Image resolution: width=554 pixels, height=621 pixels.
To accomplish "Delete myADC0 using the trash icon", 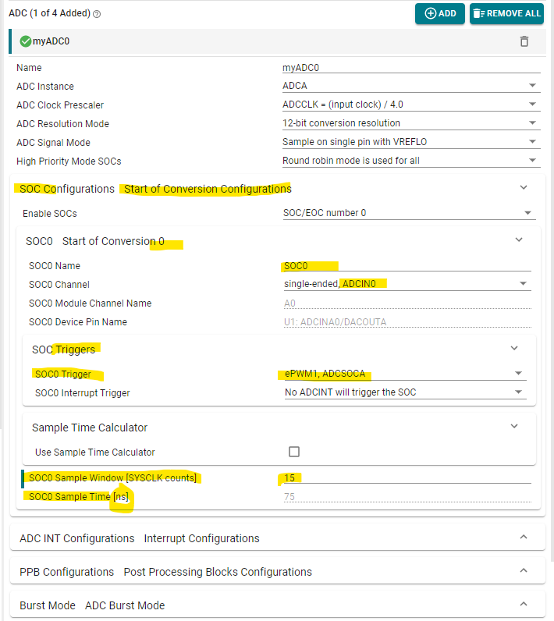I will pos(524,41).
